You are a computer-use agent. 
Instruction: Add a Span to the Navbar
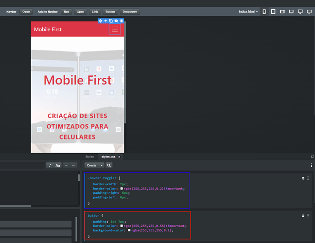coord(81,12)
